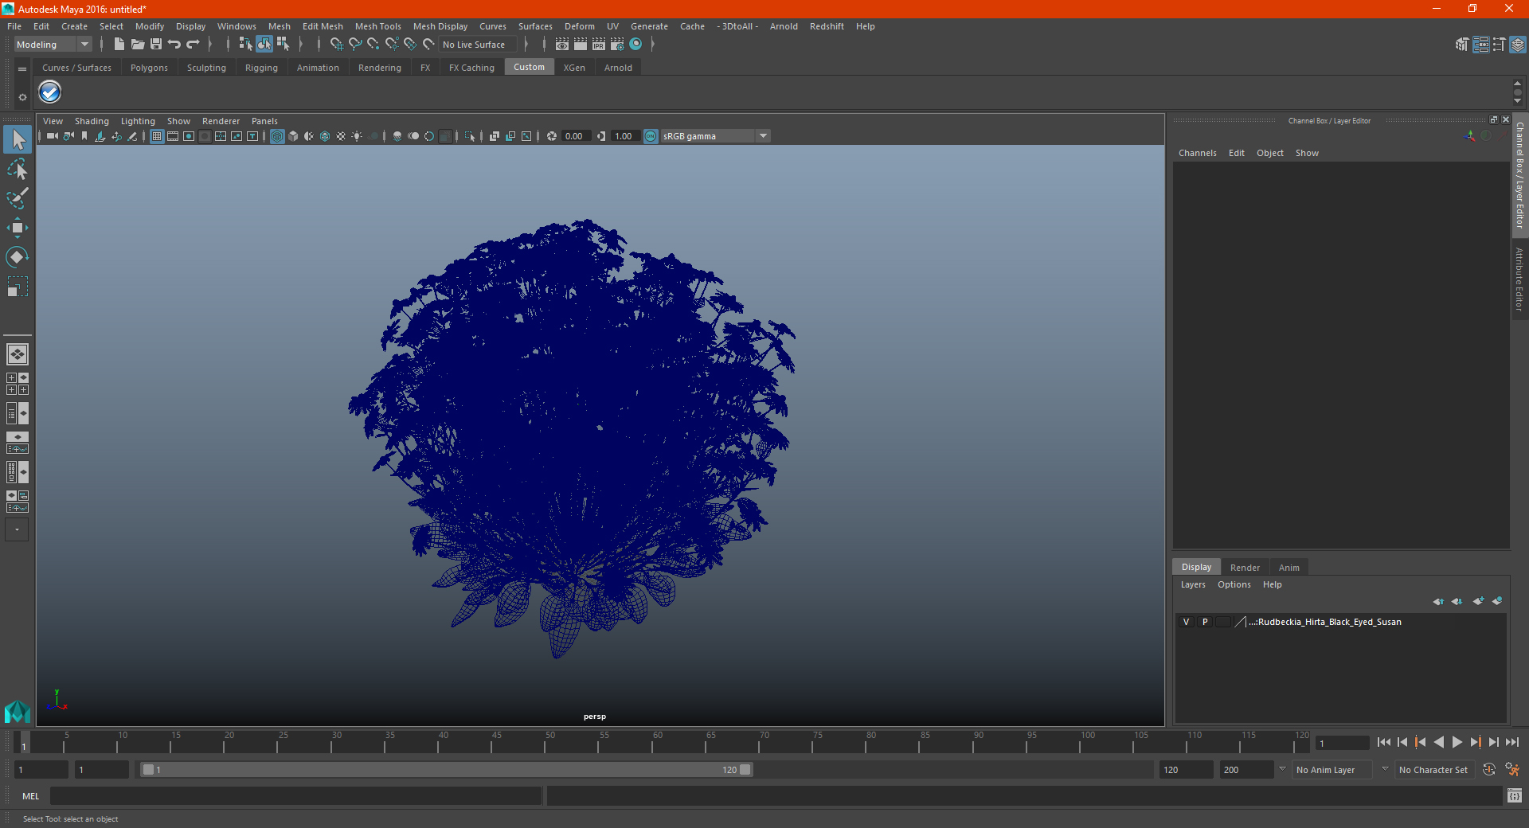Click the time range slider bar
The width and height of the screenshot is (1529, 828).
point(446,770)
